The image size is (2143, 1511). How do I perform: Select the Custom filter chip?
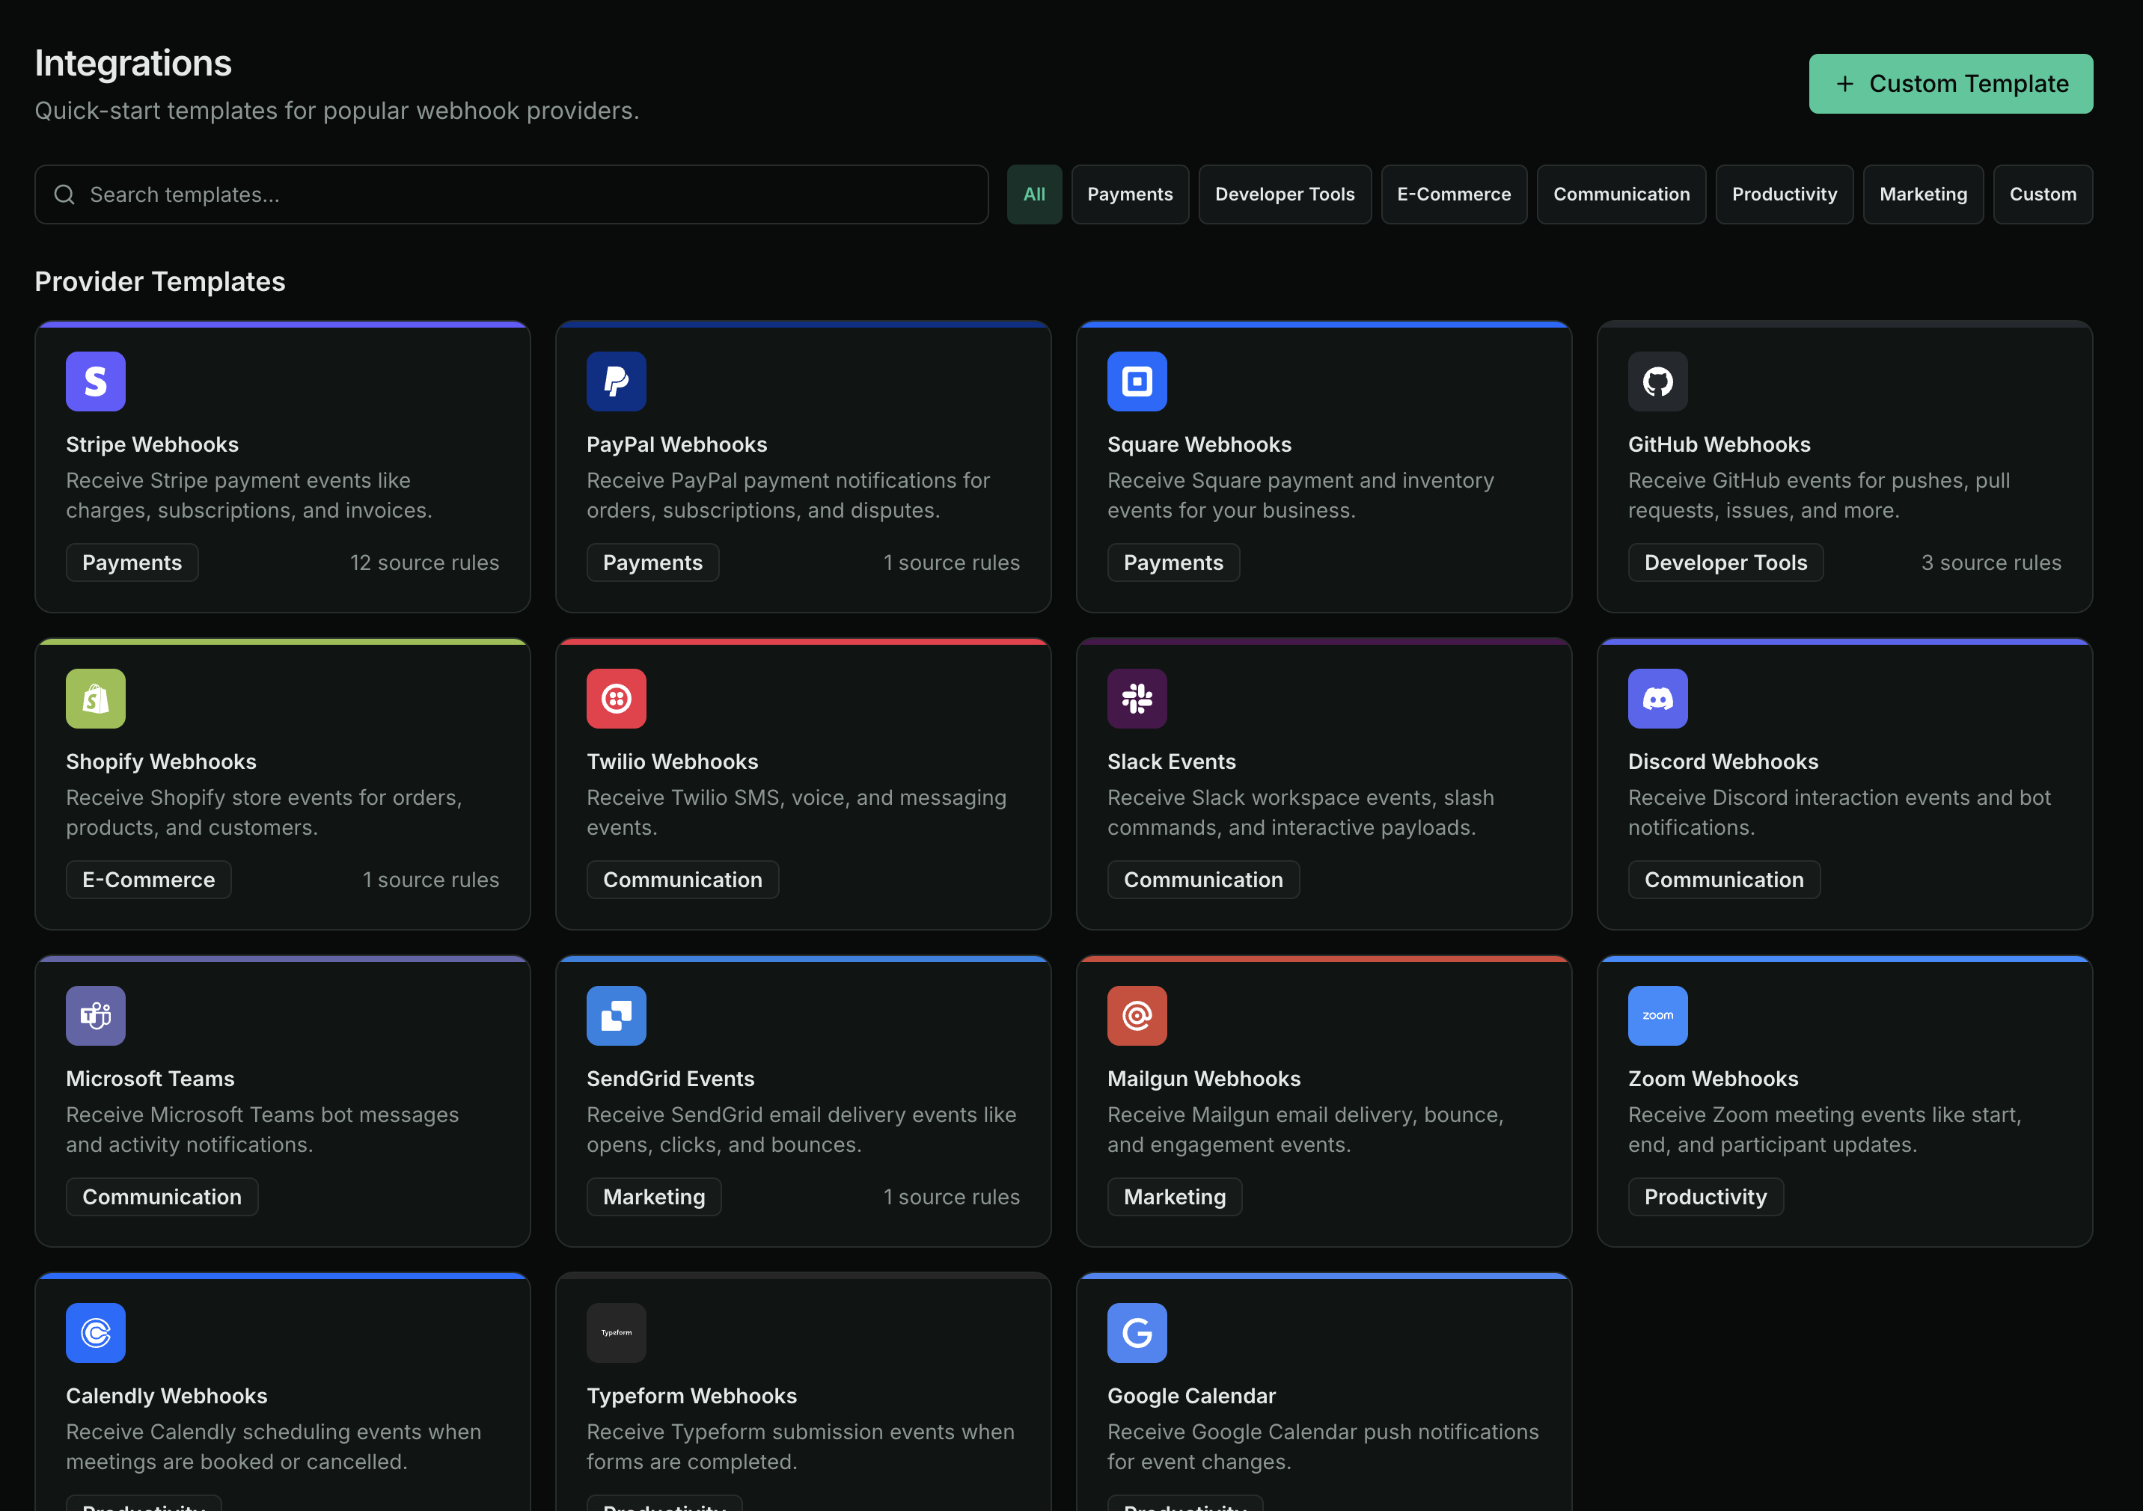click(x=2042, y=194)
